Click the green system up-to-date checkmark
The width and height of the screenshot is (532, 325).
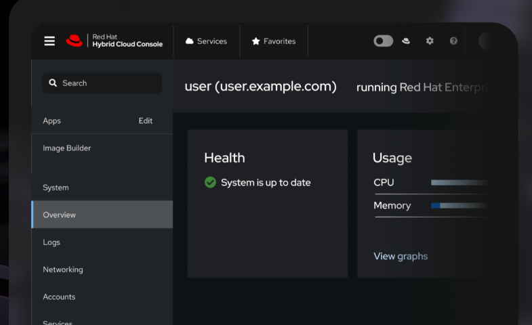(x=210, y=182)
